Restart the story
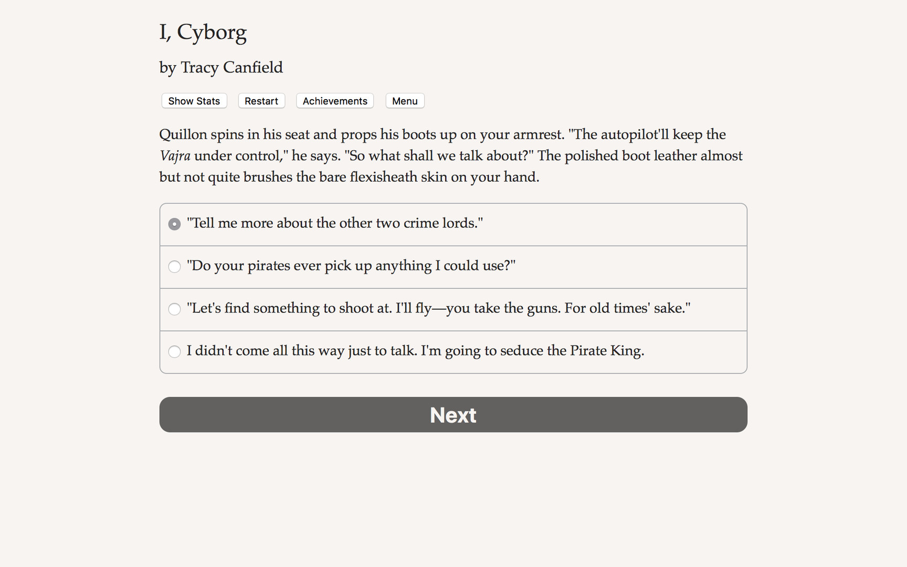Viewport: 907px width, 567px height. [261, 101]
